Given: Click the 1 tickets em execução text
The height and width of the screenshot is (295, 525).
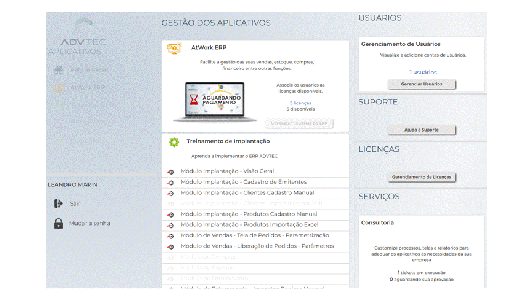Looking at the screenshot, I should point(421,273).
